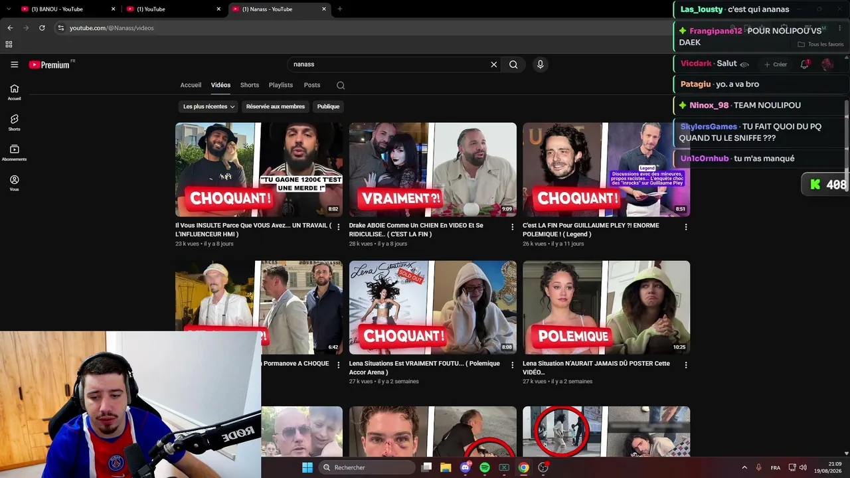Select the channel Shorts tab
The height and width of the screenshot is (478, 850).
click(x=250, y=85)
